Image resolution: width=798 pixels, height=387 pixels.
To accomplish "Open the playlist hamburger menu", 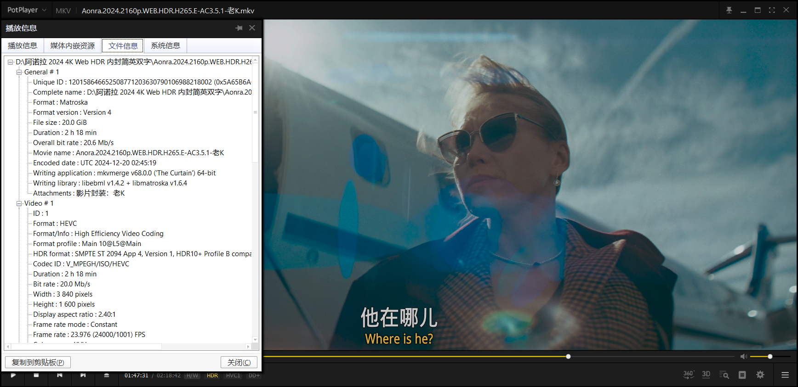I will (x=785, y=375).
